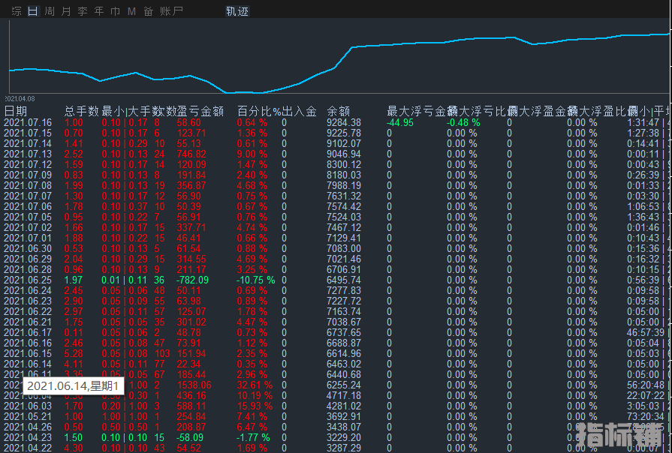672x453 pixels.
Task: Click the 出入金 column header
Action: [299, 111]
